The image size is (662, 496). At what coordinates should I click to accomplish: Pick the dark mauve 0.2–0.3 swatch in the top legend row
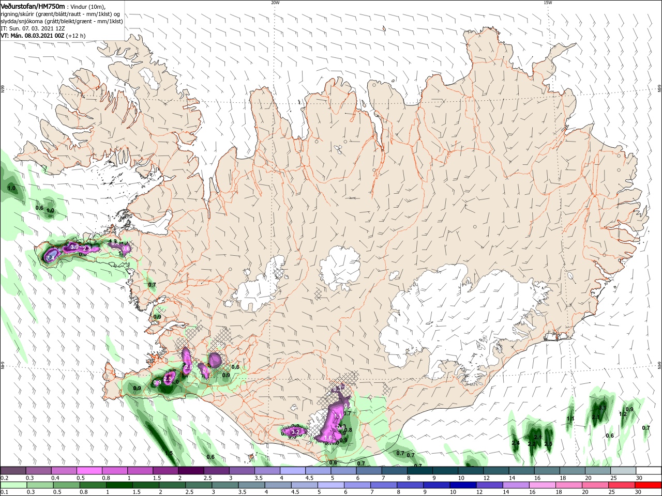(13, 471)
